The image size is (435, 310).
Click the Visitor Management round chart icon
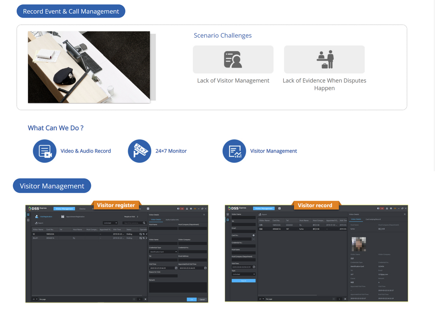(234, 151)
